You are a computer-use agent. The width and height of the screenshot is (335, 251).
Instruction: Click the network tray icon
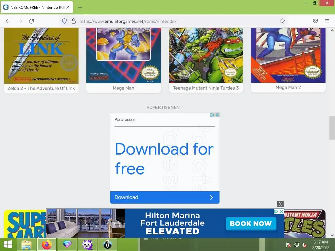pos(296,245)
